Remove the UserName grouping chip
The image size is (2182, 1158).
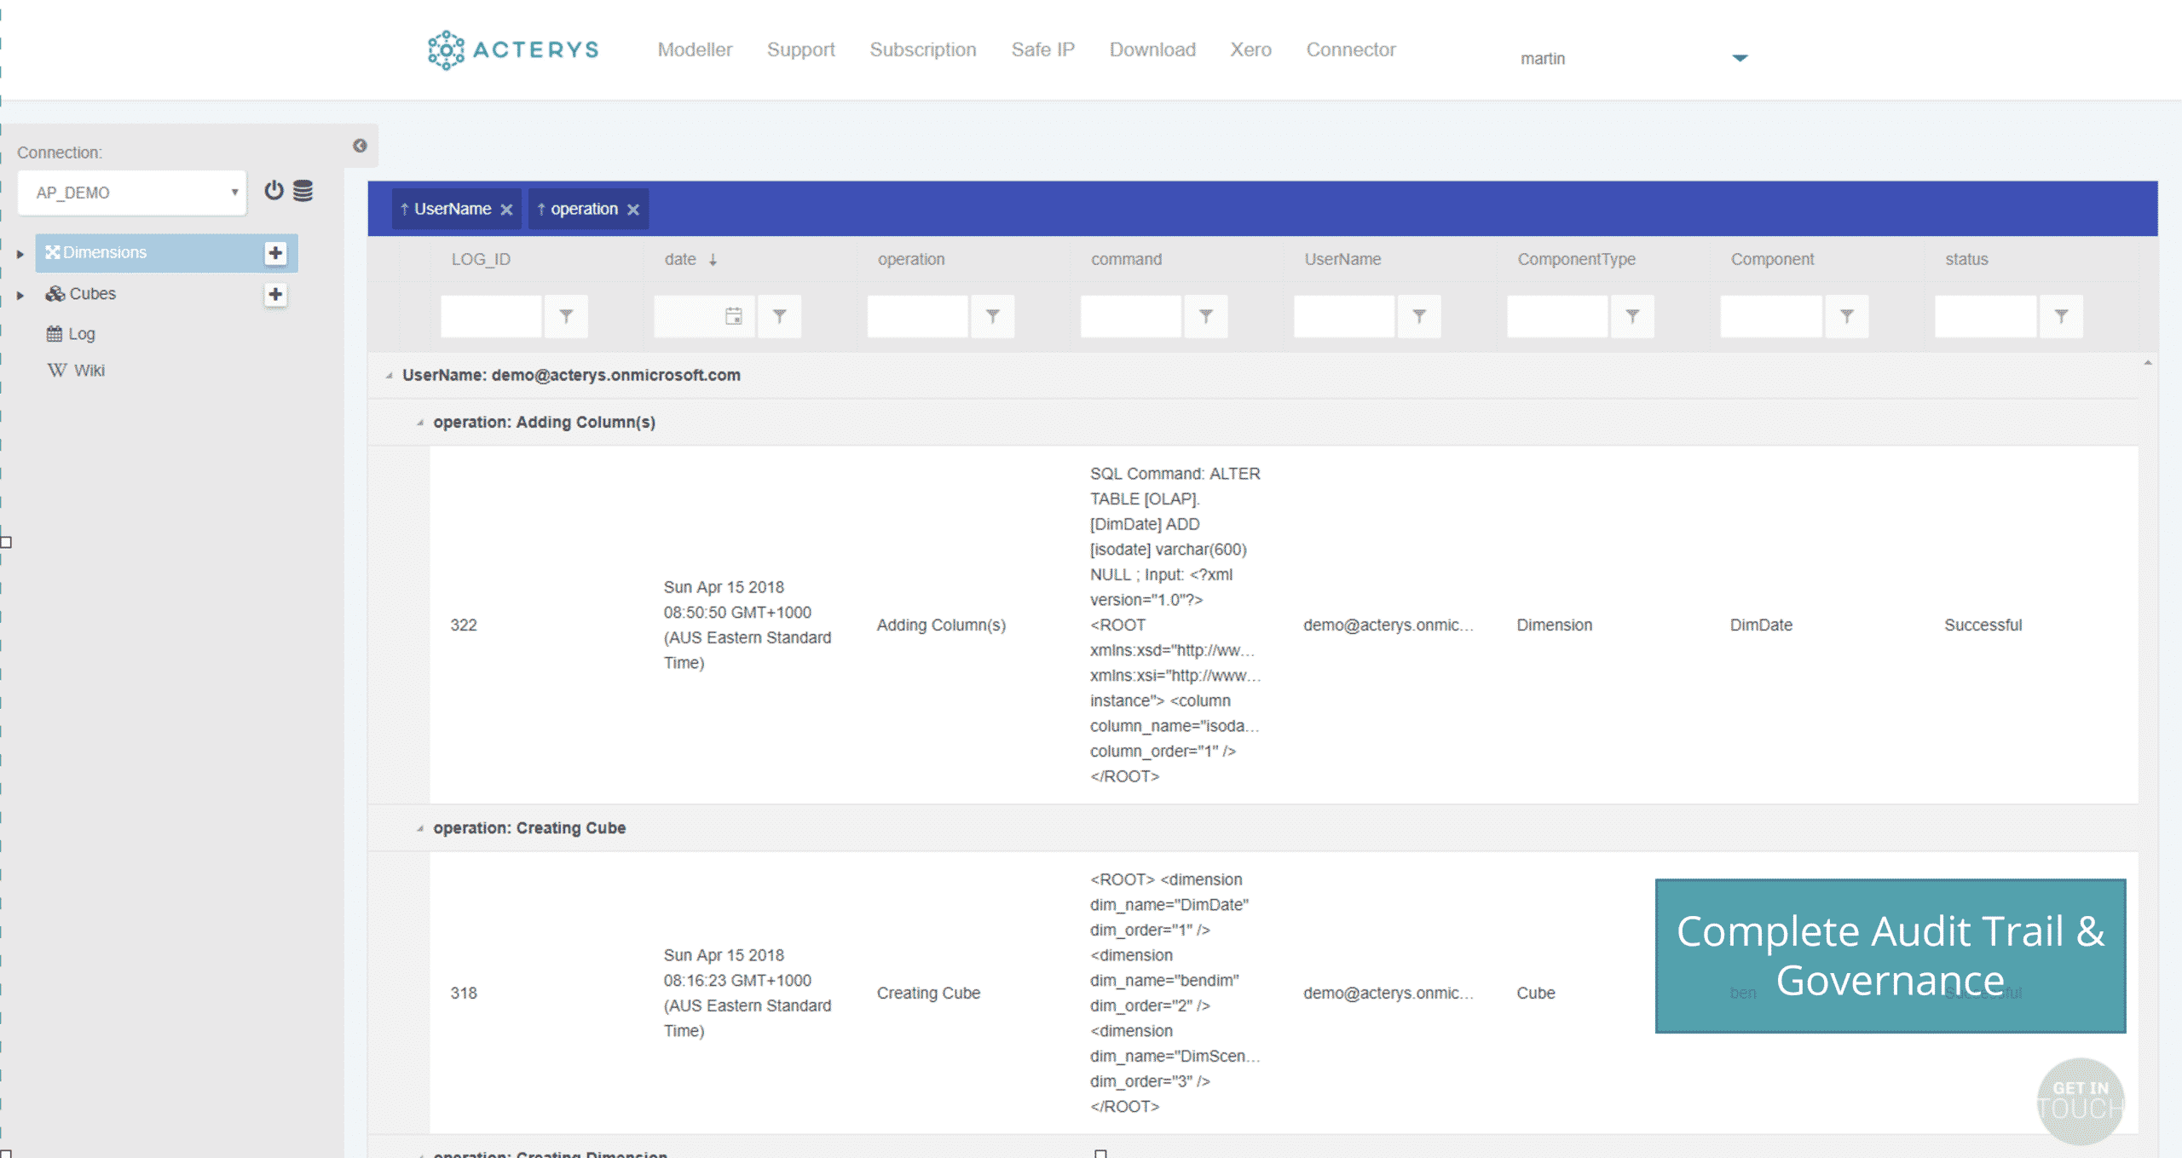(506, 210)
